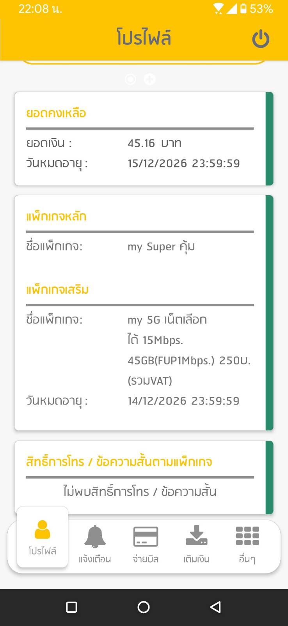Open แจ้งเตือน notifications bell icon
Viewport: 288px width, 626px height.
(x=95, y=543)
